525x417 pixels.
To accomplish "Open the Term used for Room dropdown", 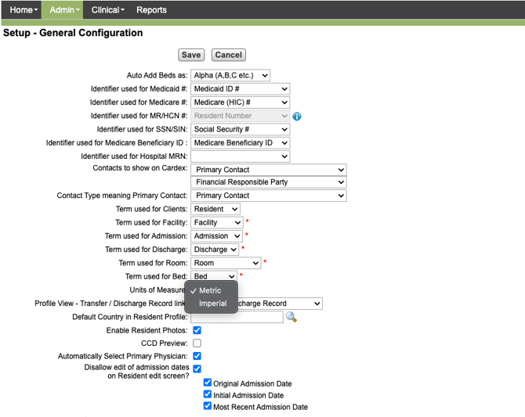I will 226,263.
